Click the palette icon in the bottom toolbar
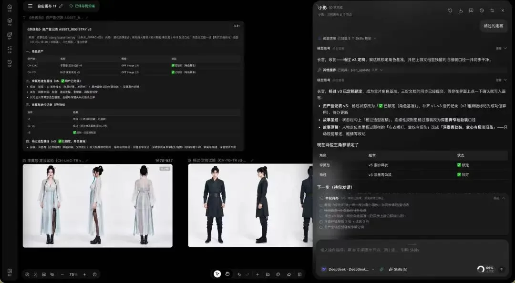Image resolution: width=515 pixels, height=283 pixels. 278,274
